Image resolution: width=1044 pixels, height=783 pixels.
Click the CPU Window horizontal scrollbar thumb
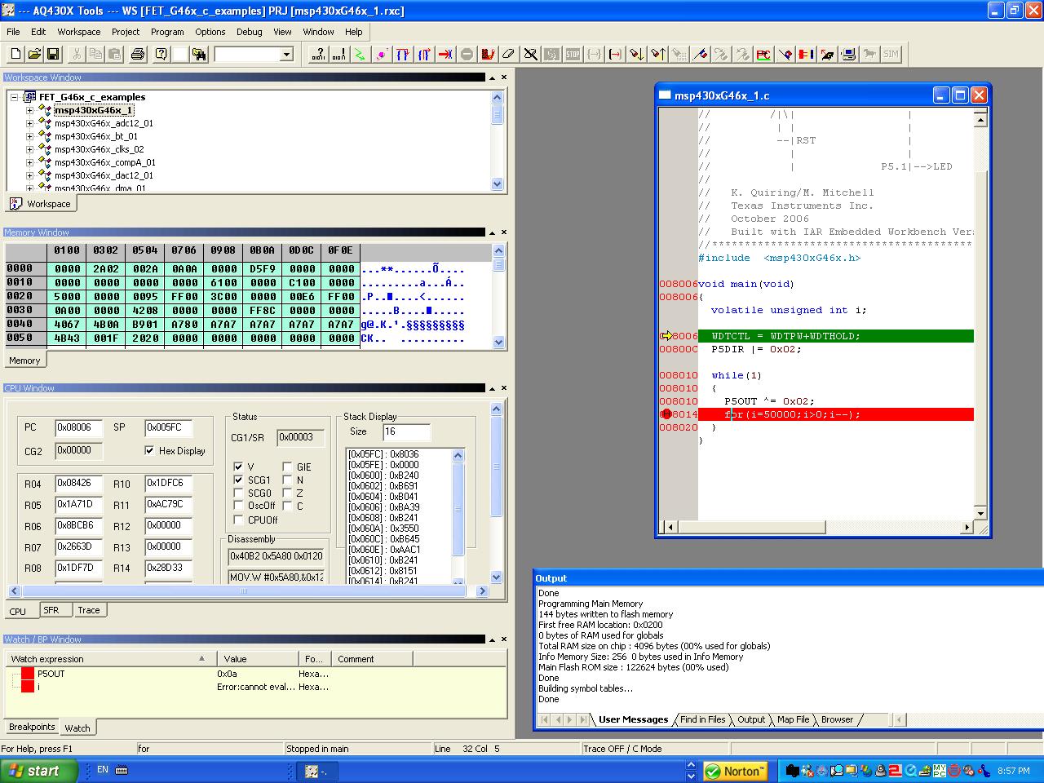(245, 591)
